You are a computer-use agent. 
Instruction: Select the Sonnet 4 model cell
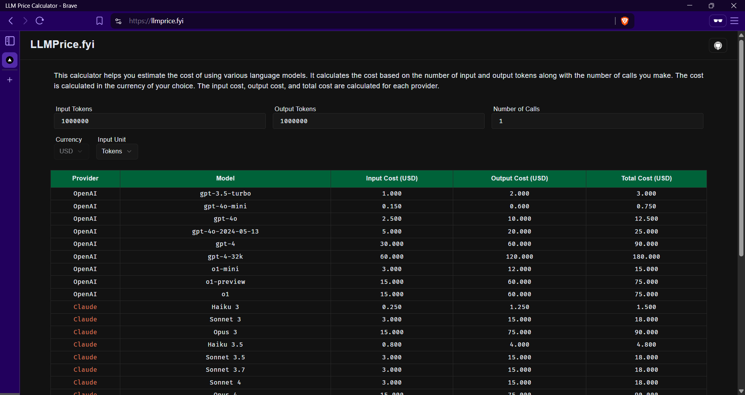[x=225, y=383]
